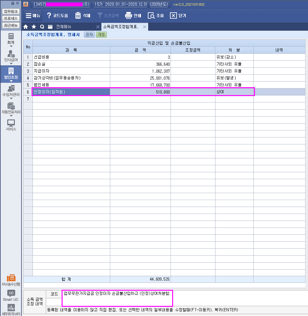The image size is (308, 316).
Task: Click the total amount 44,609,526
Action: [x=140, y=279]
